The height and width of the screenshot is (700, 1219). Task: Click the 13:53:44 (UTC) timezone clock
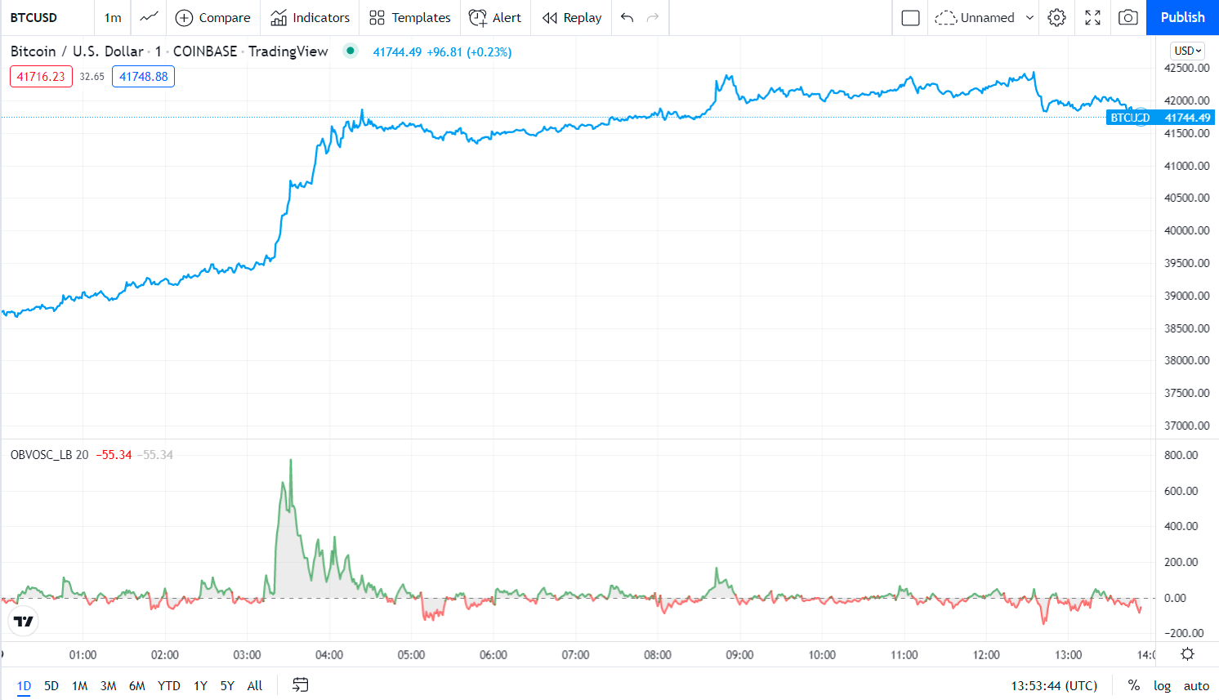coord(1054,685)
